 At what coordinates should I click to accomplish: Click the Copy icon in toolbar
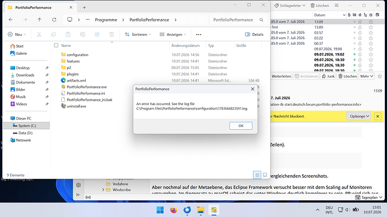[53, 35]
